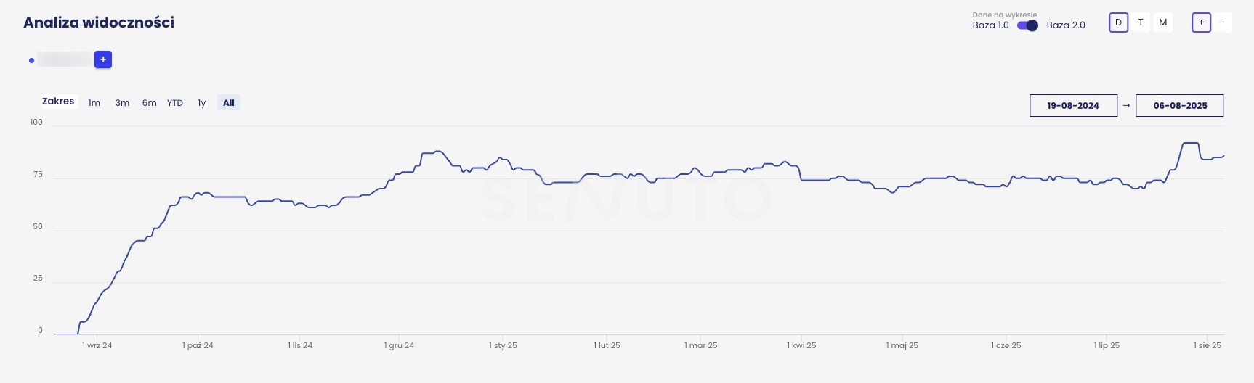Select the 1m range
1254x383 pixels.
pos(94,103)
